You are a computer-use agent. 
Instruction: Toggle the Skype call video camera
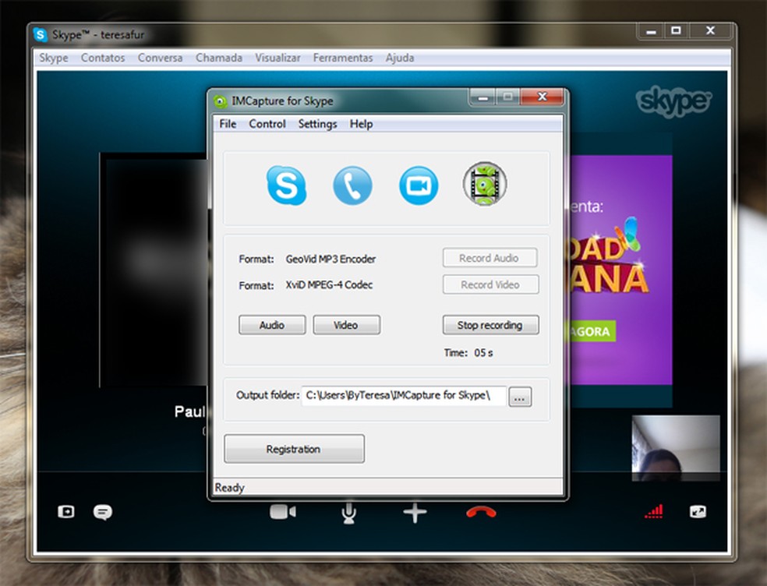[x=283, y=512]
